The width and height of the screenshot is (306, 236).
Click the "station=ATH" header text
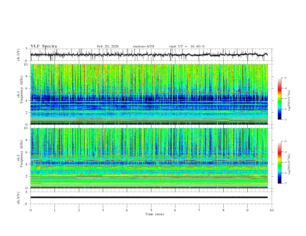(143, 46)
